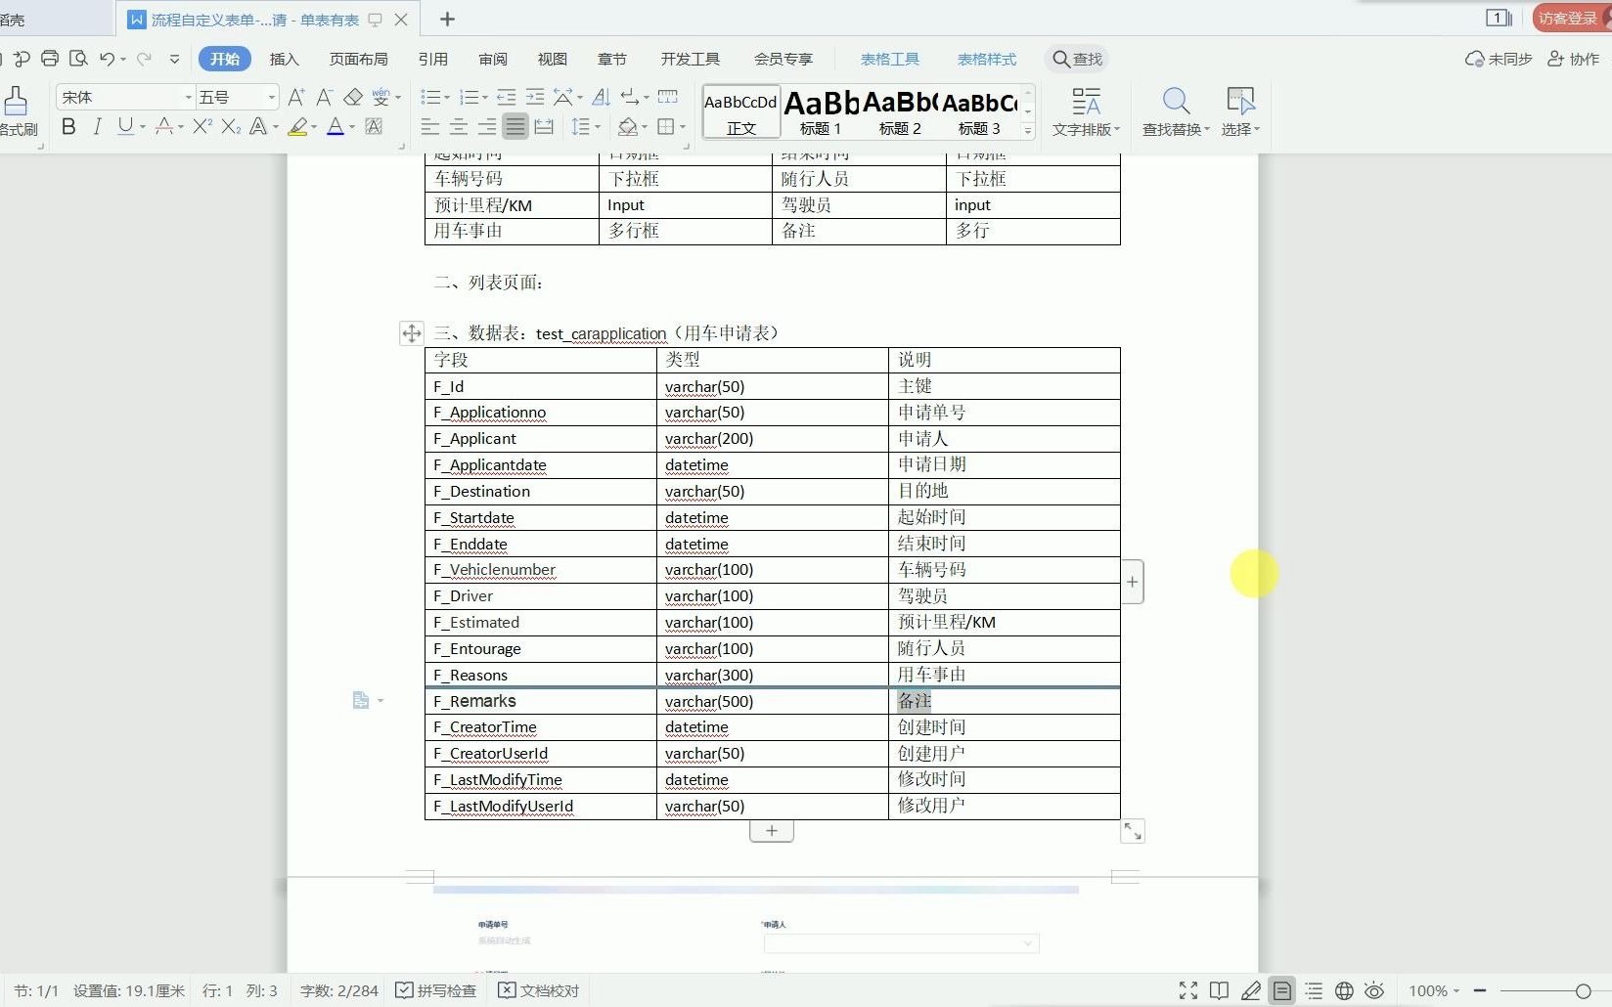
Task: Undo the last action
Action: 107,59
